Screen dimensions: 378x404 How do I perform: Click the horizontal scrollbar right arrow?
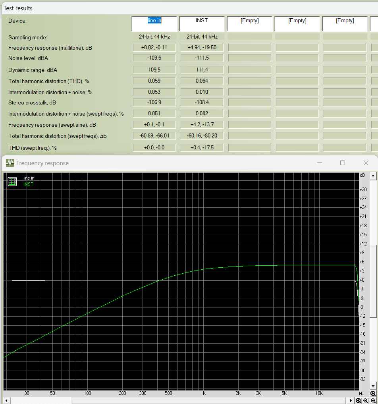(x=351, y=401)
